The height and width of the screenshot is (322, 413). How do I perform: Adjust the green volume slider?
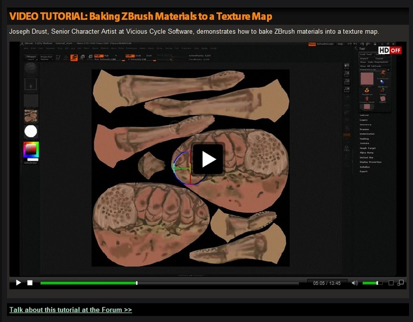pos(372,283)
